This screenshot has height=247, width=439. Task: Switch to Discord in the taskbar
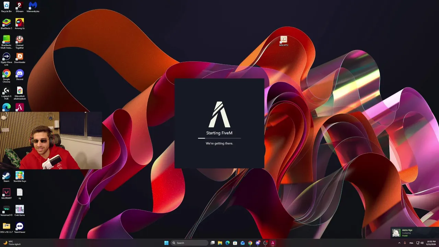pyautogui.click(x=258, y=243)
